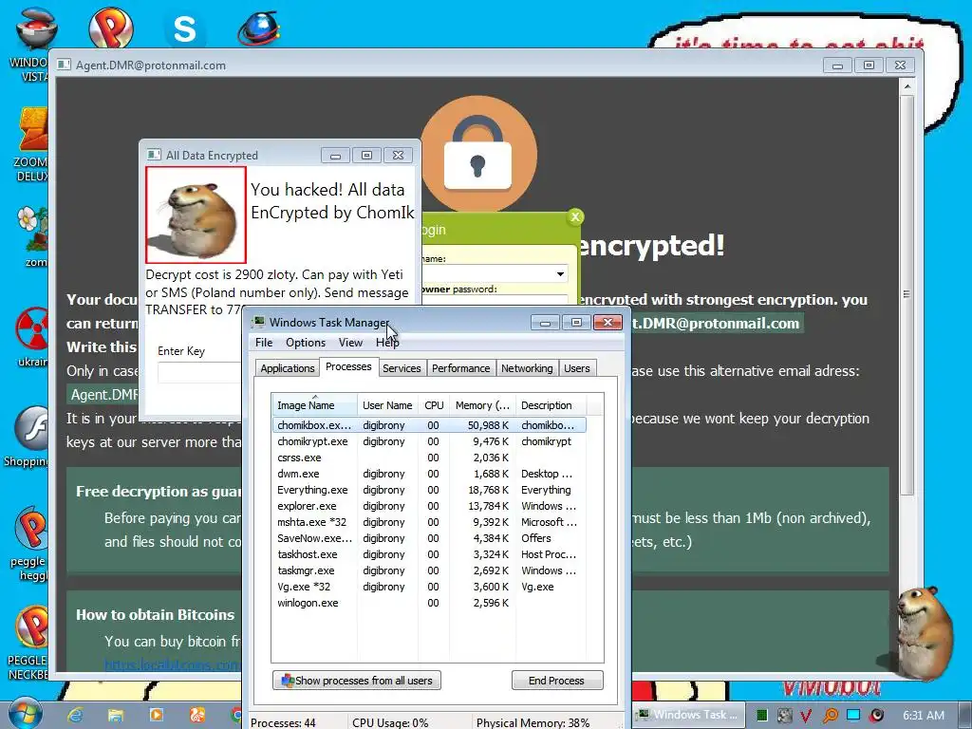Close the green login popup with X
972x729 pixels.
point(575,216)
